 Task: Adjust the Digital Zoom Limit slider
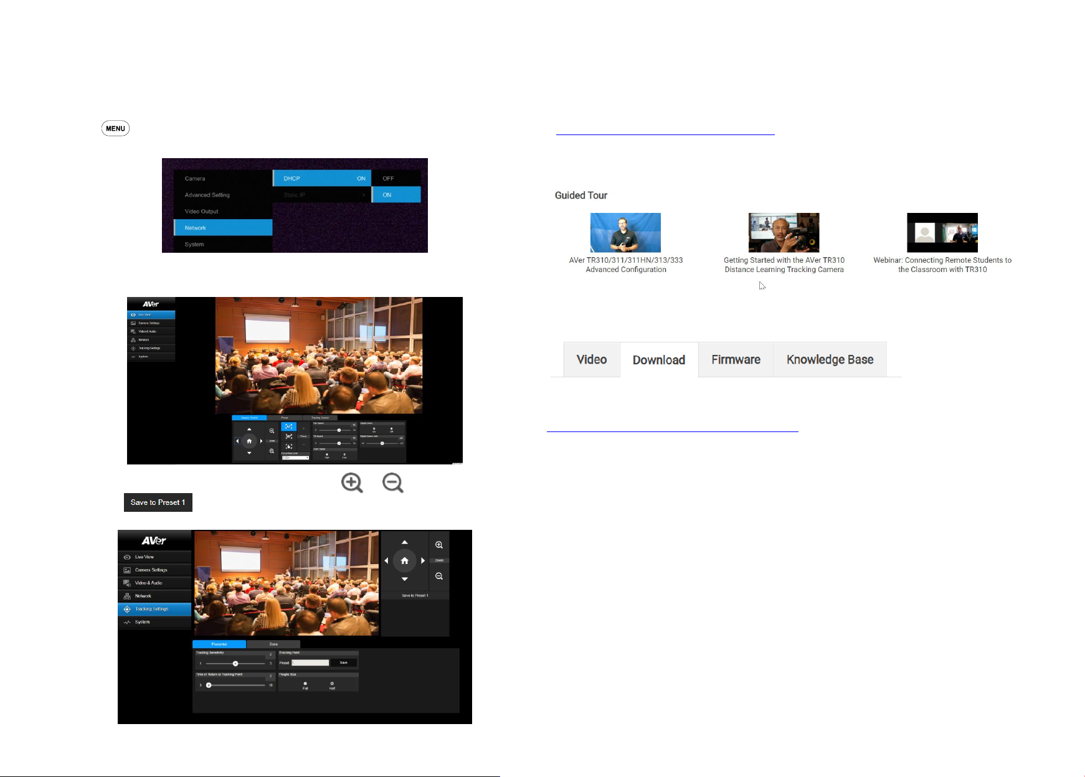coord(382,443)
